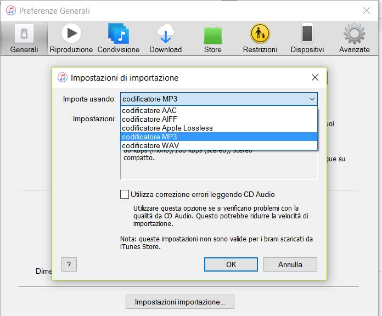Pick codificatore WAV encoder
Image resolution: width=382 pixels, height=316 pixels.
(x=219, y=145)
